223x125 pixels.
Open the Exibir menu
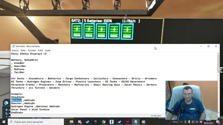[40, 50]
